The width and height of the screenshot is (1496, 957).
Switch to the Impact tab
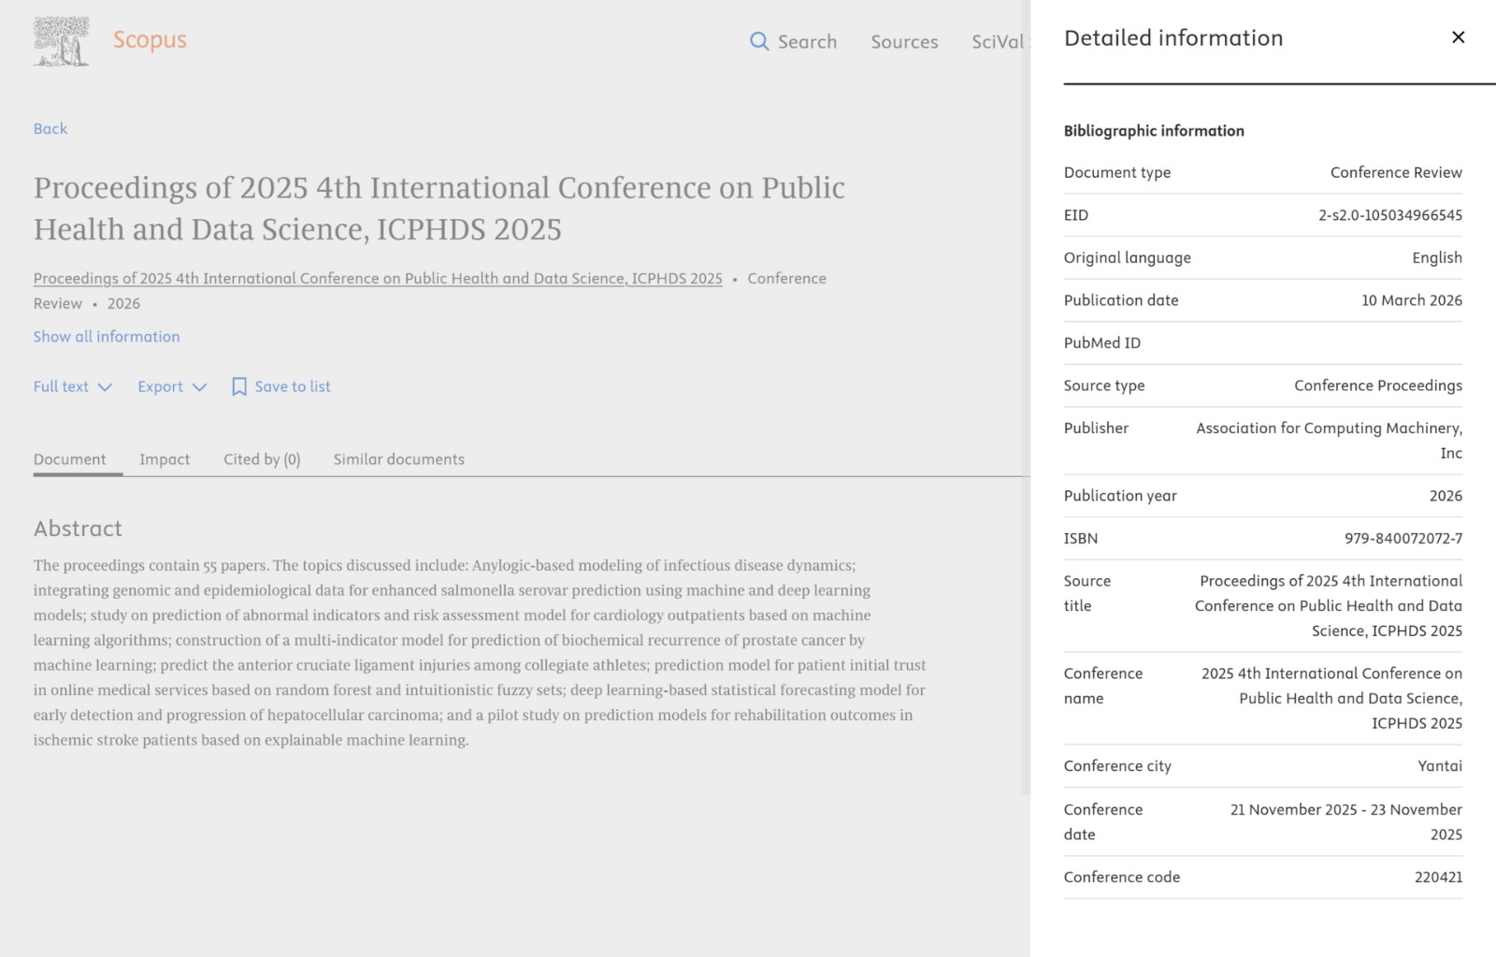coord(165,459)
